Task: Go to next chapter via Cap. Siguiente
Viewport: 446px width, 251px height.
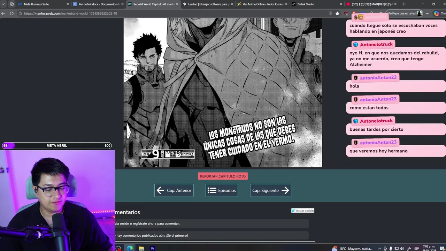Action: point(270,190)
